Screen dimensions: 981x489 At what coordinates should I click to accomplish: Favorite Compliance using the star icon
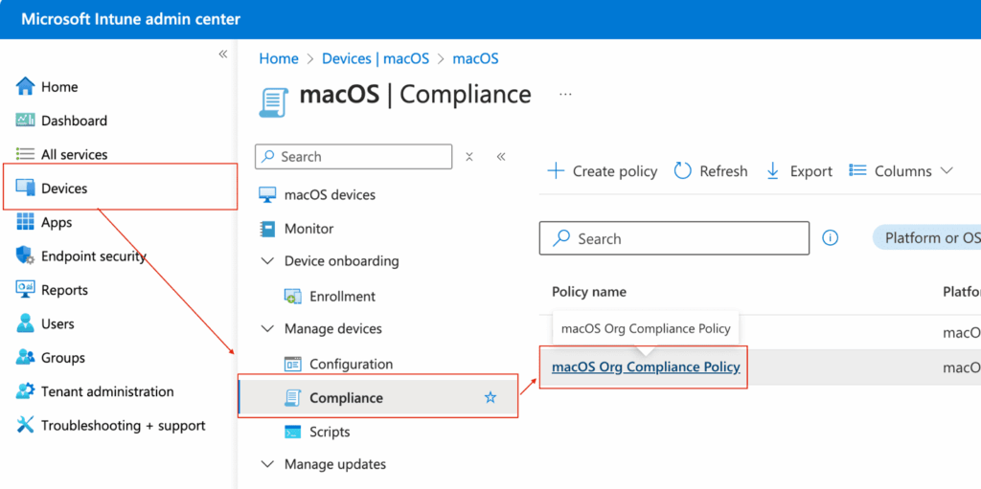click(490, 397)
